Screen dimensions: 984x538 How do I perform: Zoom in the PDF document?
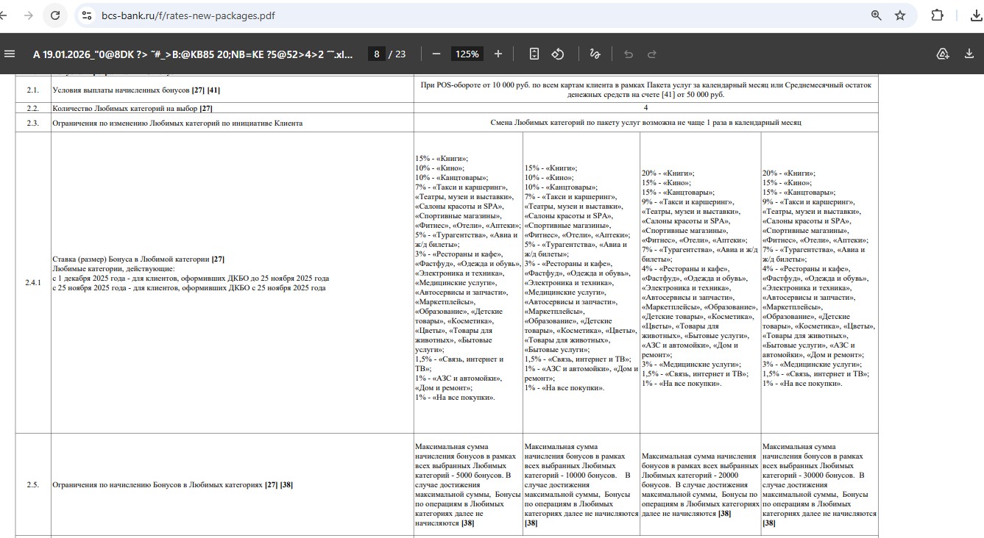pyautogui.click(x=498, y=54)
